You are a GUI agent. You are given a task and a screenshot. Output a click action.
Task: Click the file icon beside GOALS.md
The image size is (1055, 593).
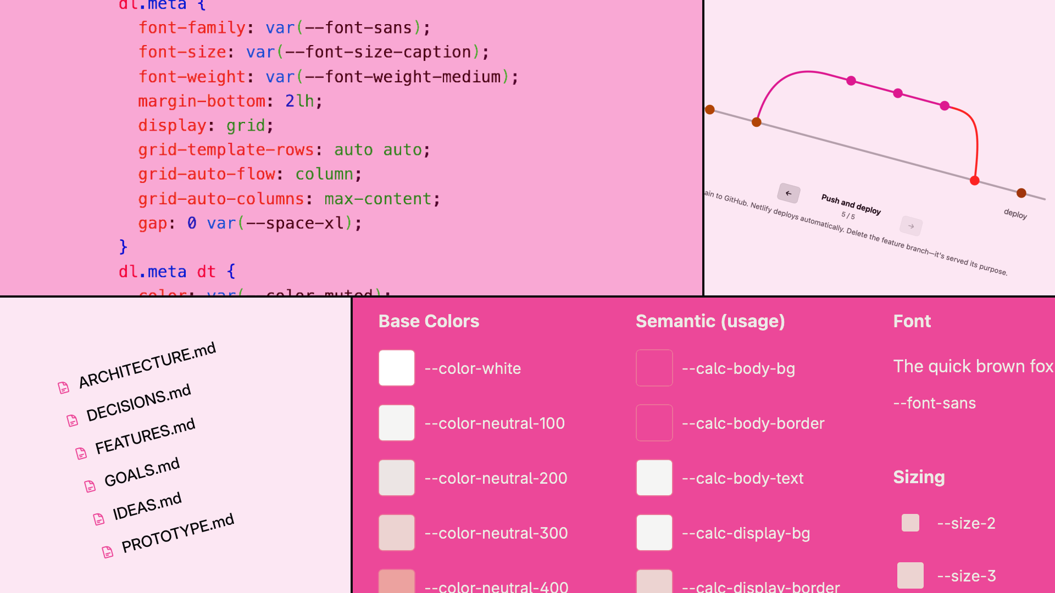tap(90, 486)
